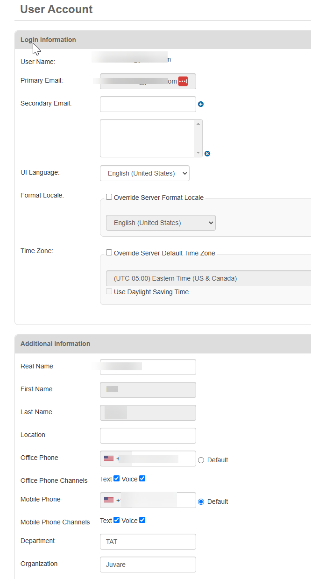Click the scroll-up arrow on the email list box
Viewport: 311px width, 579px height.
(198, 123)
